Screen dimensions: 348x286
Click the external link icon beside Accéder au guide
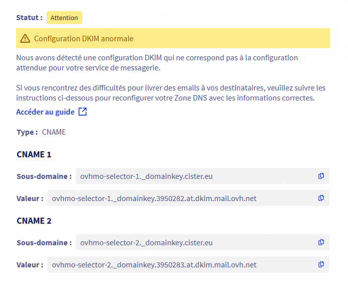tap(82, 112)
